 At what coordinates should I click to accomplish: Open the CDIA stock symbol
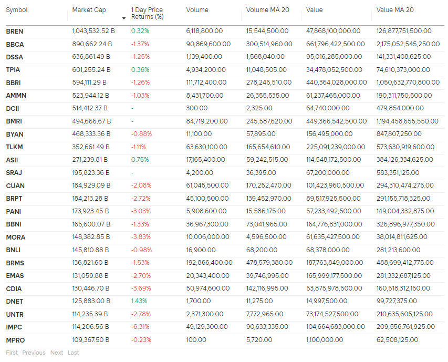[14, 288]
